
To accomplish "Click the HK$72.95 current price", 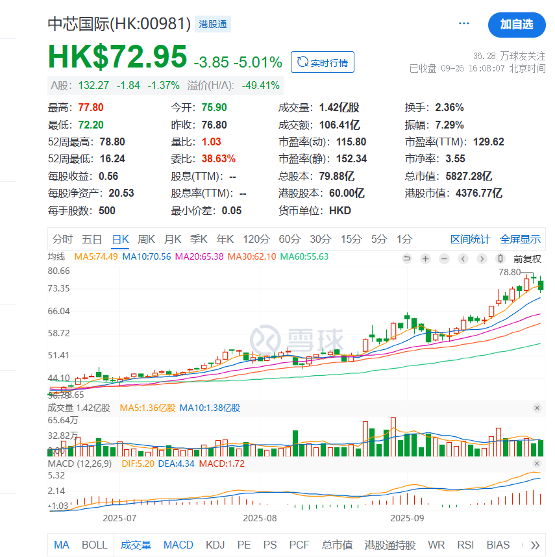I will coord(117,56).
